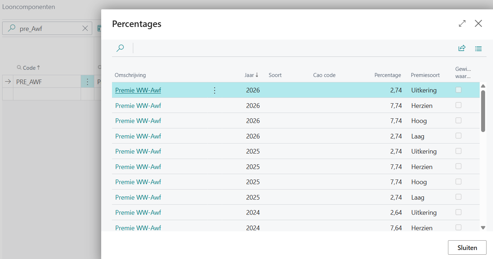The width and height of the screenshot is (493, 259).
Task: Click the search icon in Percentages dialog
Action: pos(120,48)
